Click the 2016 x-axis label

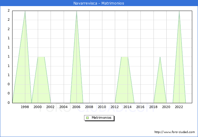coord(140,107)
